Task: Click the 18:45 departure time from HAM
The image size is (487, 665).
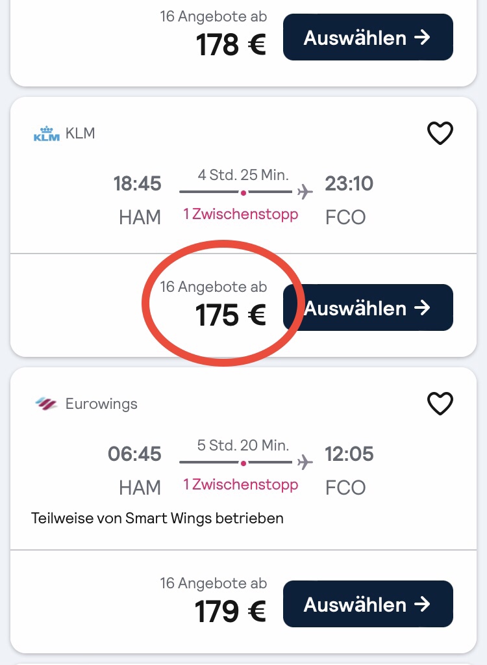Action: [x=137, y=184]
